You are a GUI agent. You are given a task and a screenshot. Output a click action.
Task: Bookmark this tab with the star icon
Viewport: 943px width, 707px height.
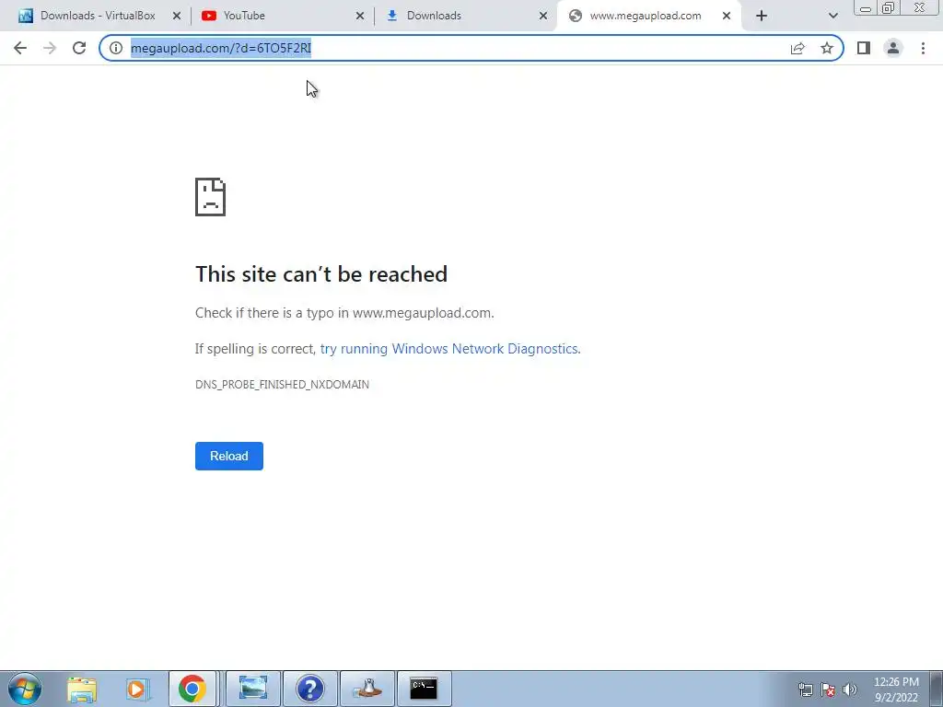(x=827, y=48)
